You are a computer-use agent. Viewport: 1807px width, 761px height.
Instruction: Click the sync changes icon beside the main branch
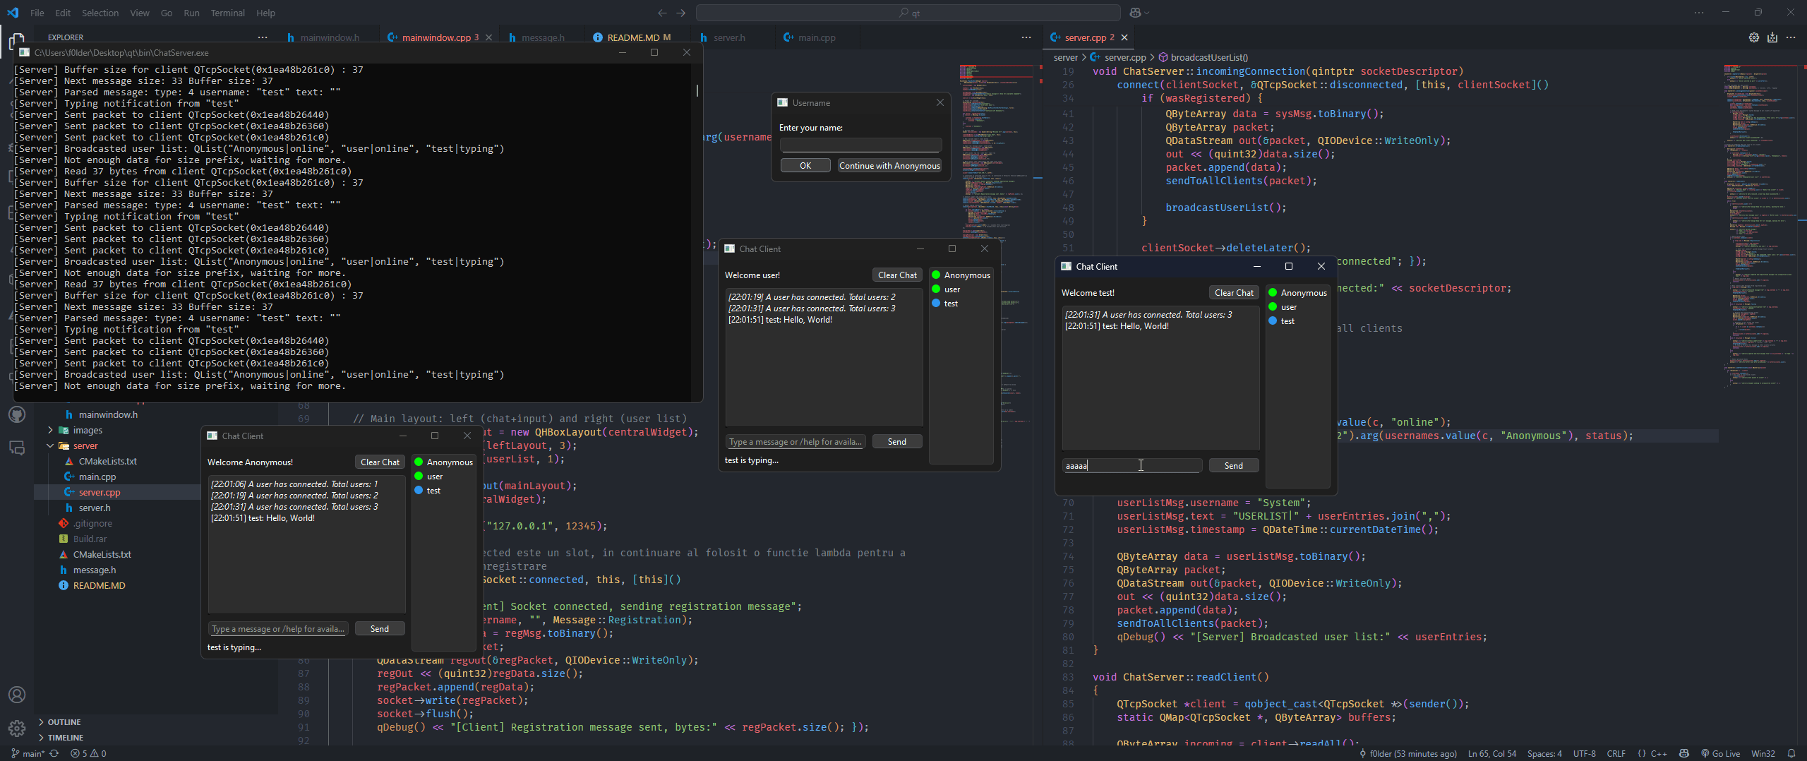pyautogui.click(x=54, y=753)
